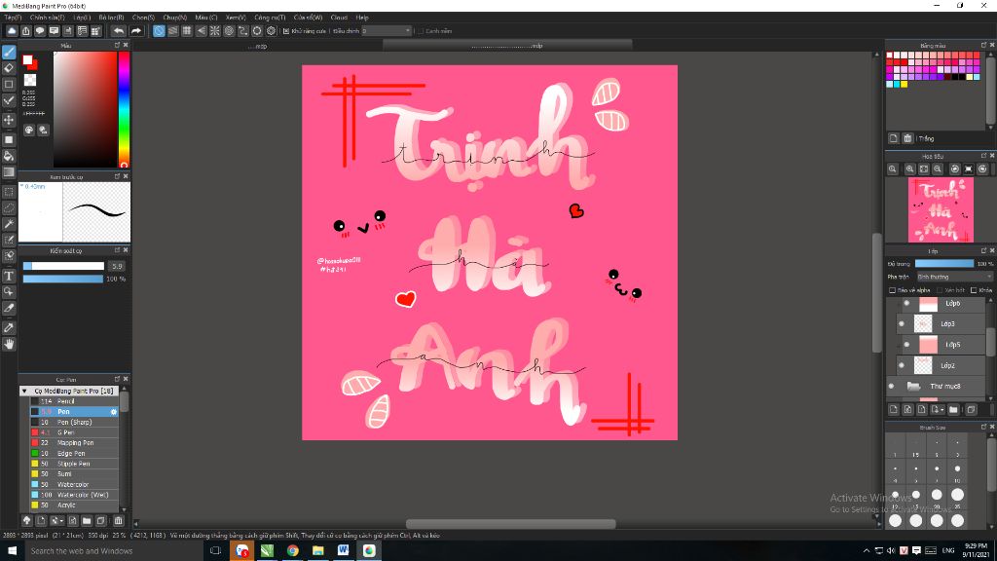This screenshot has height=561, width=997.
Task: Enable the grid snap icon
Action: click(187, 30)
